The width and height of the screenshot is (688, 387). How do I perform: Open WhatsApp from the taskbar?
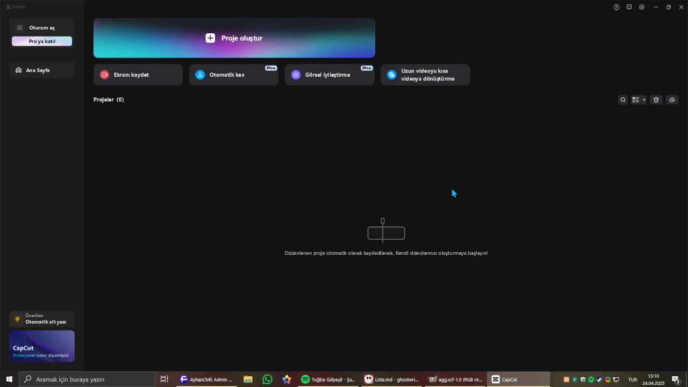click(x=267, y=379)
